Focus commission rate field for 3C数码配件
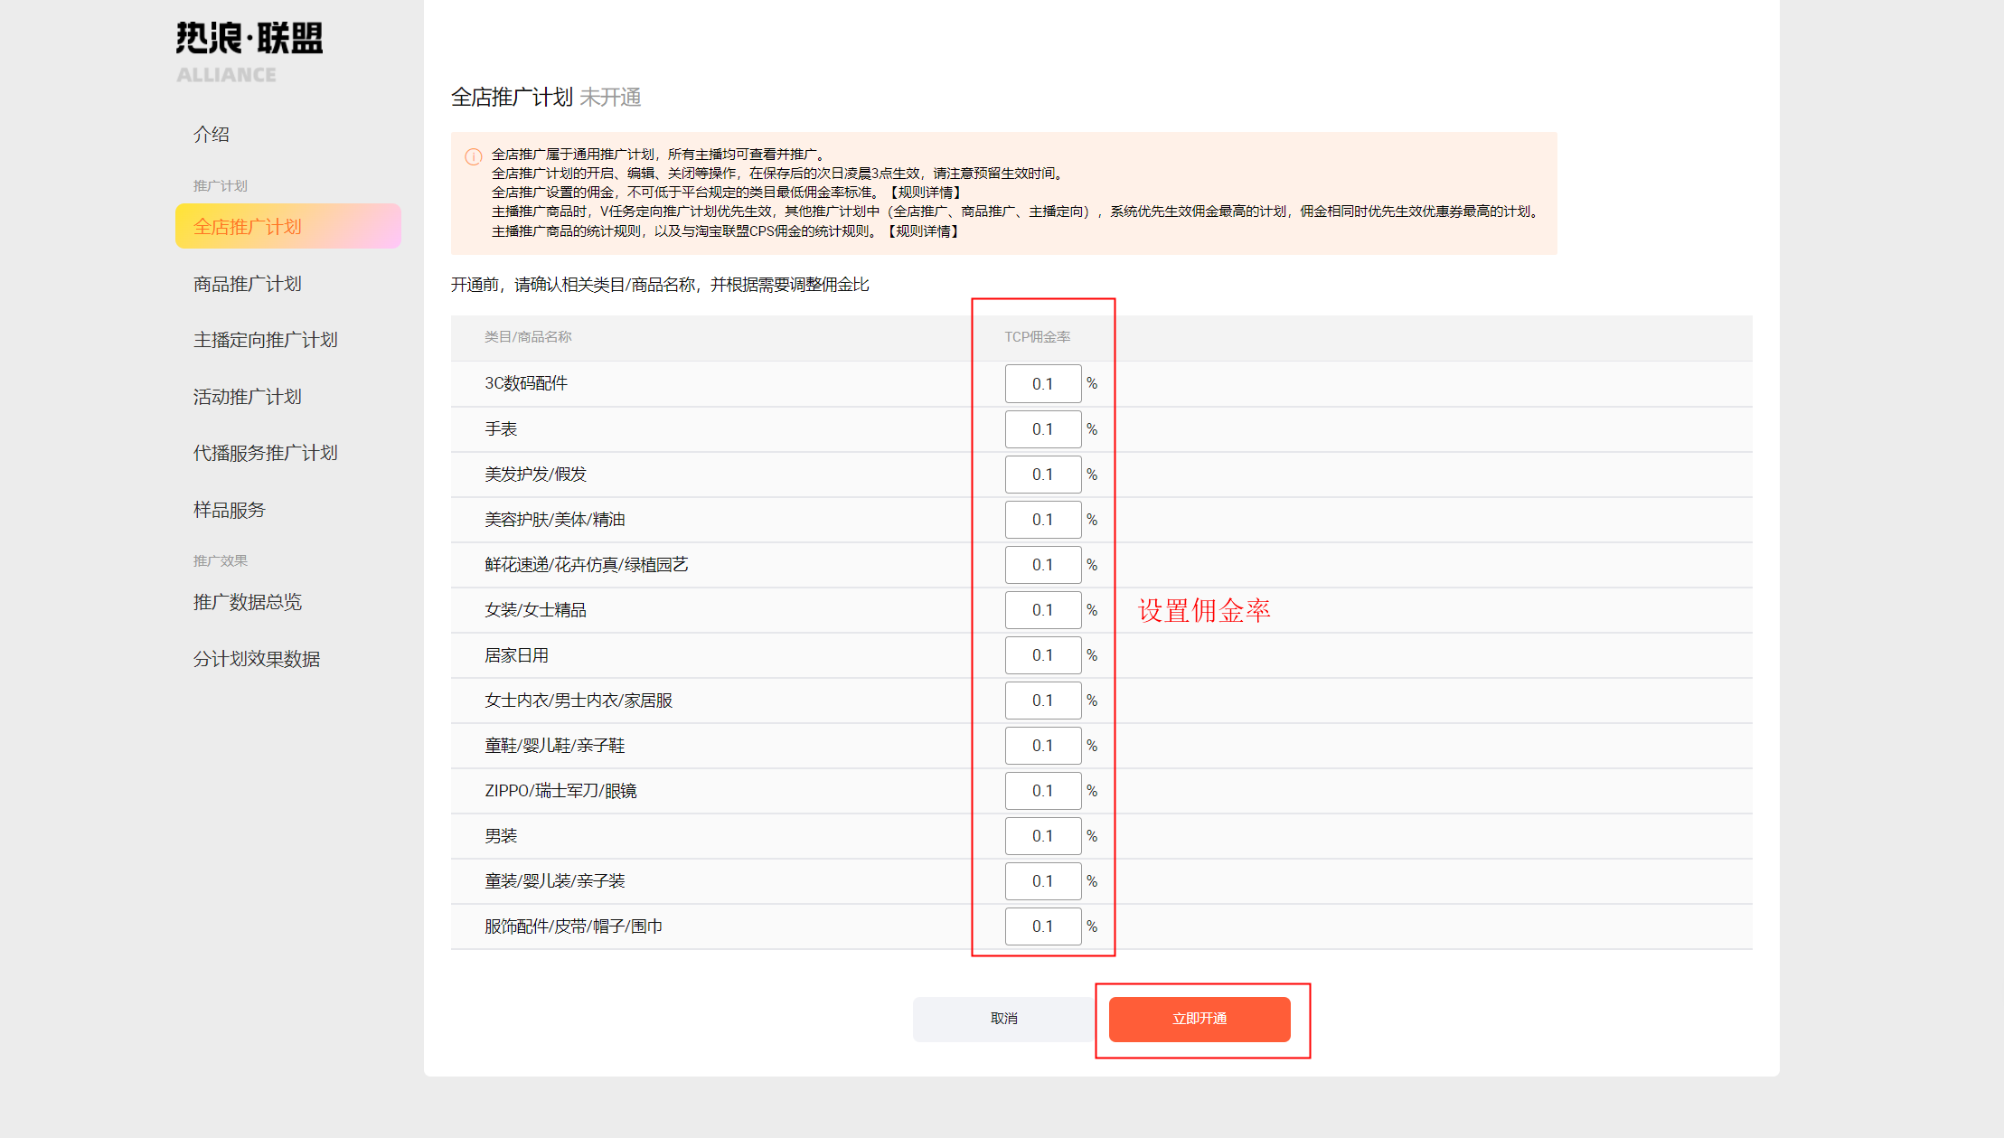The height and width of the screenshot is (1138, 2004). point(1042,384)
